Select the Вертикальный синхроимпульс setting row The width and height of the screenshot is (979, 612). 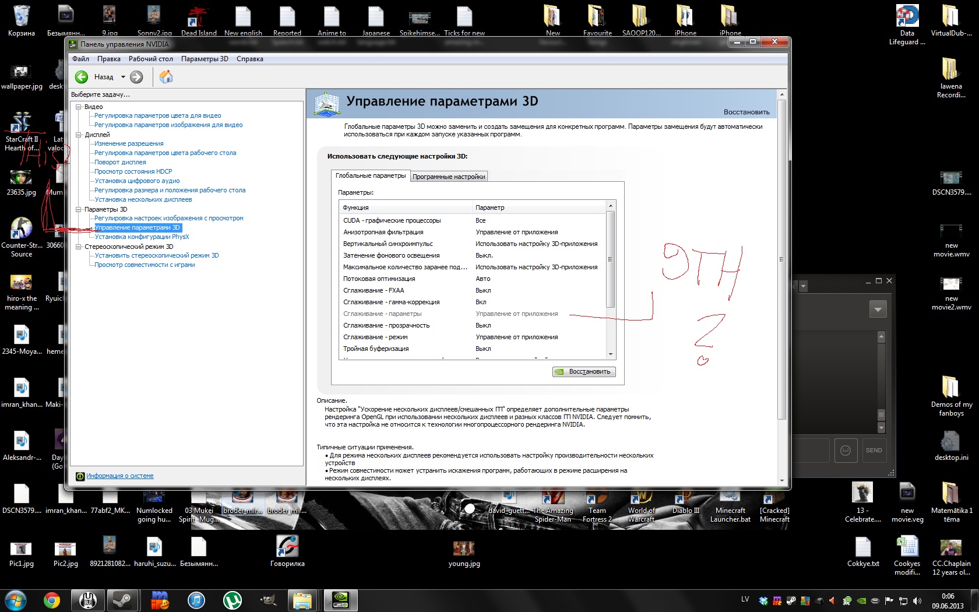tap(472, 244)
